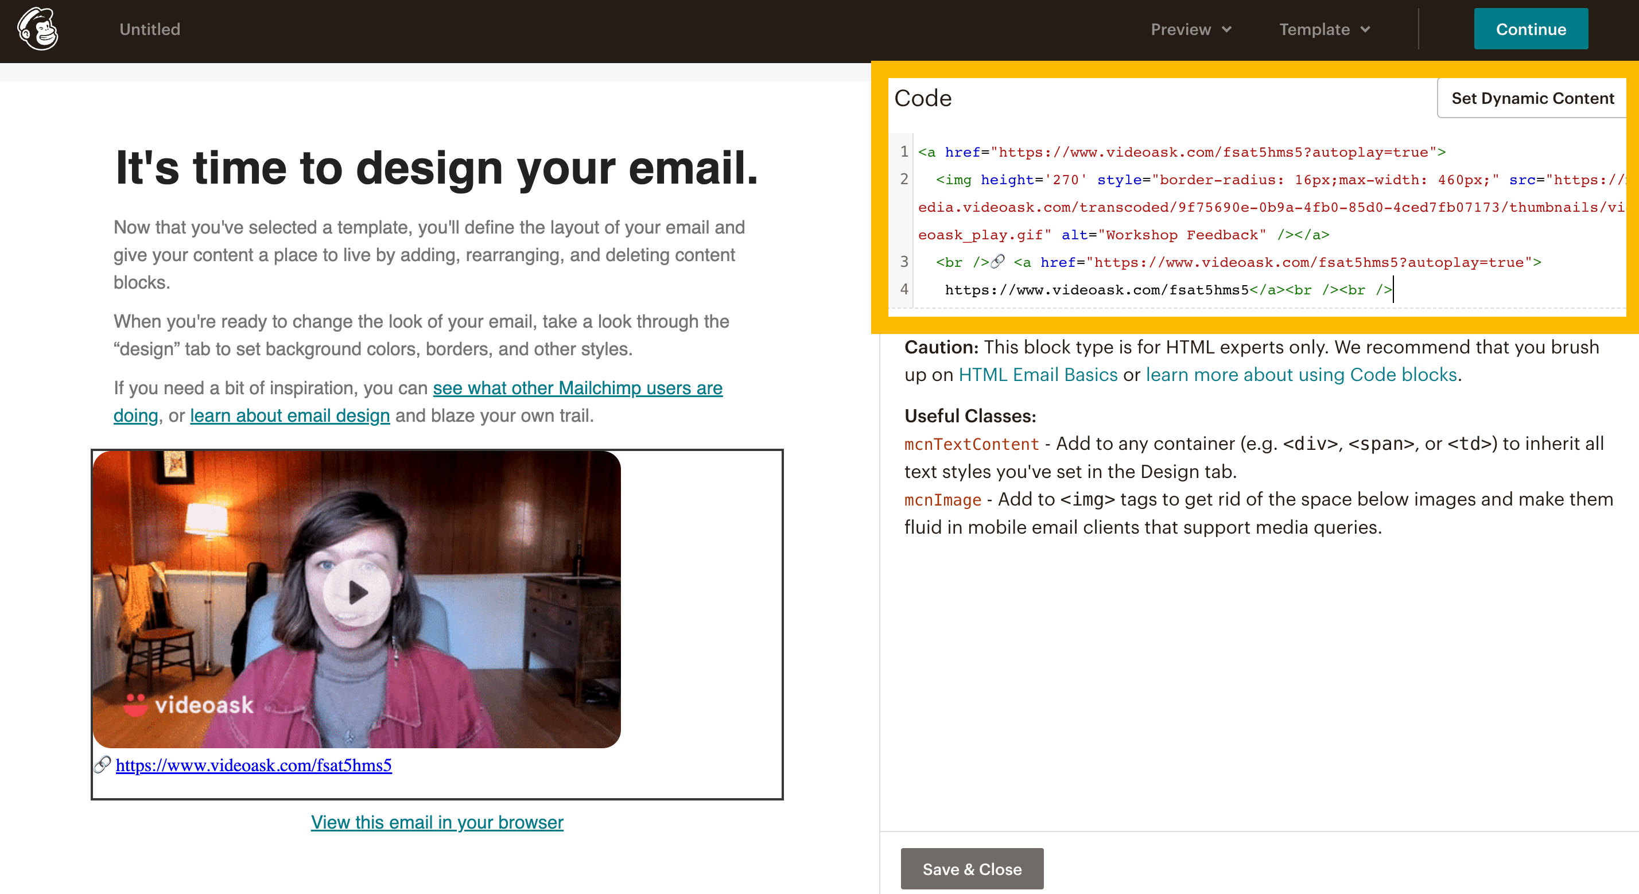
Task: Click the heading It's time to design your email
Action: click(437, 168)
